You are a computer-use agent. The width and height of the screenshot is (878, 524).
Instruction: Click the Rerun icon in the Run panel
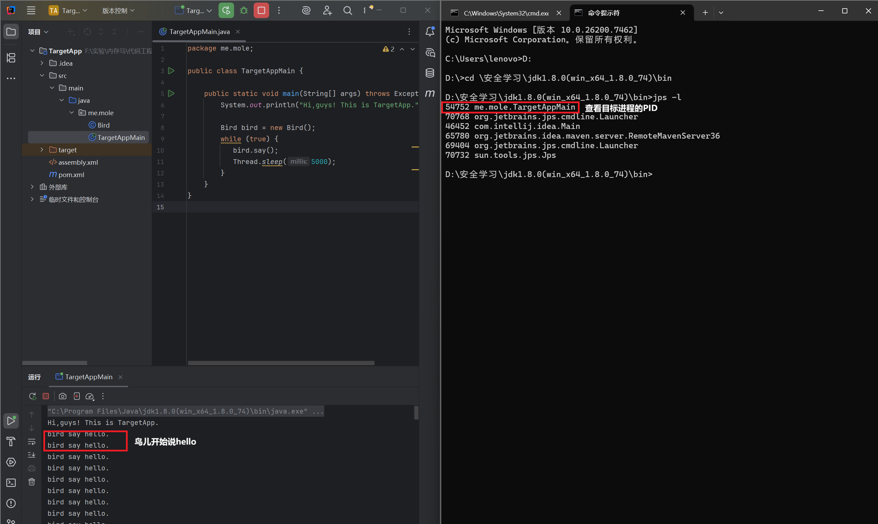[x=32, y=396]
